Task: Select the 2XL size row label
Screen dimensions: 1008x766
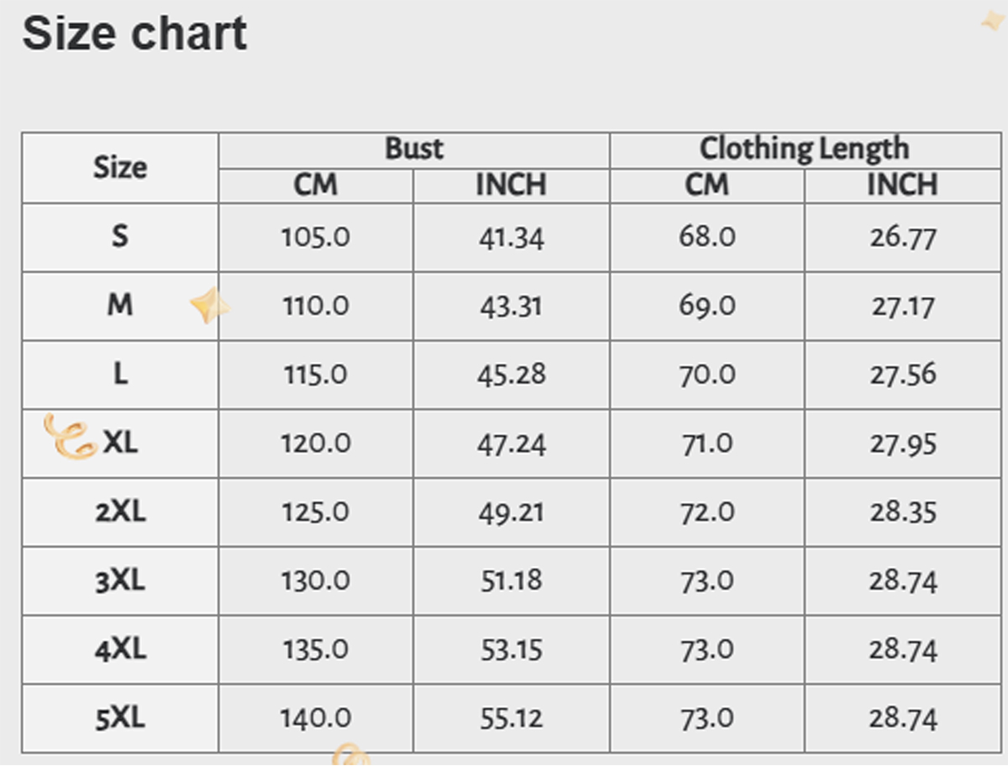Action: [x=120, y=512]
